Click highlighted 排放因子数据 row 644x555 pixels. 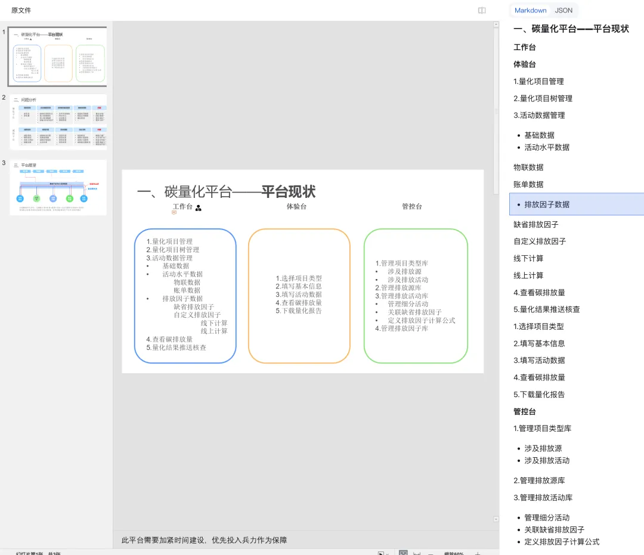click(x=577, y=204)
